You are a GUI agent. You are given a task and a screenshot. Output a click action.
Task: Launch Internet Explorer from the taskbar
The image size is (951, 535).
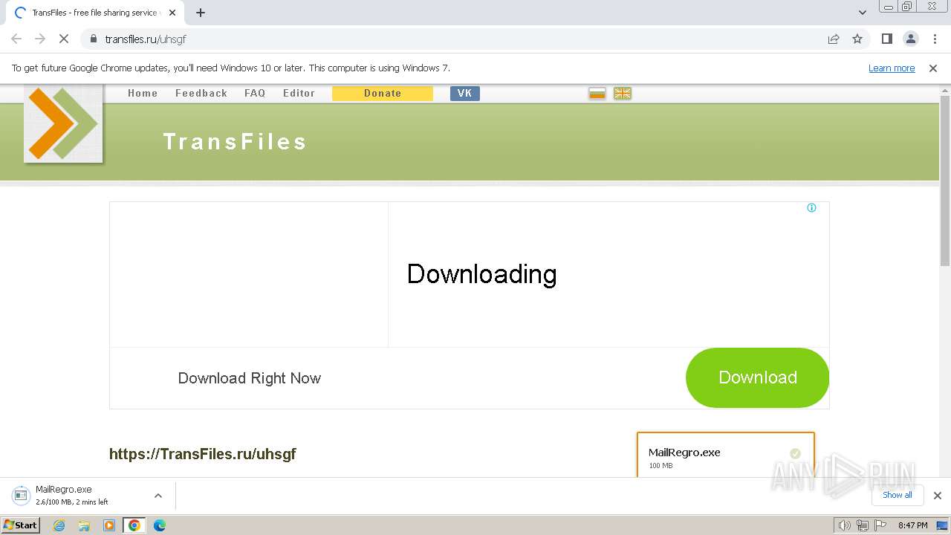[59, 525]
